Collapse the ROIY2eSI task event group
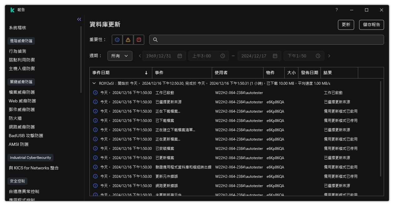The width and height of the screenshot is (394, 206). (94, 83)
